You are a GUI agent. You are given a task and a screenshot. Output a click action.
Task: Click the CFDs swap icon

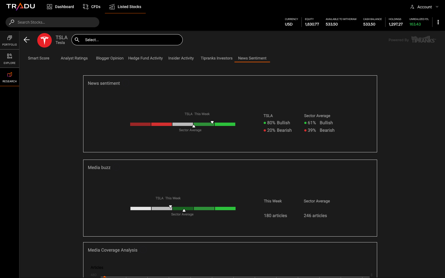coord(86,7)
